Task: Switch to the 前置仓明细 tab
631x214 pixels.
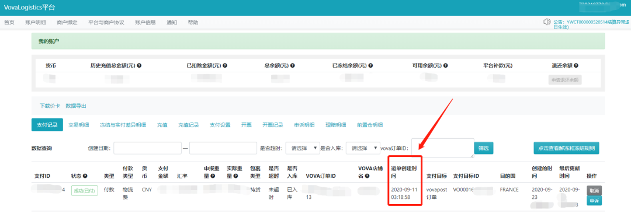Action: click(370, 125)
